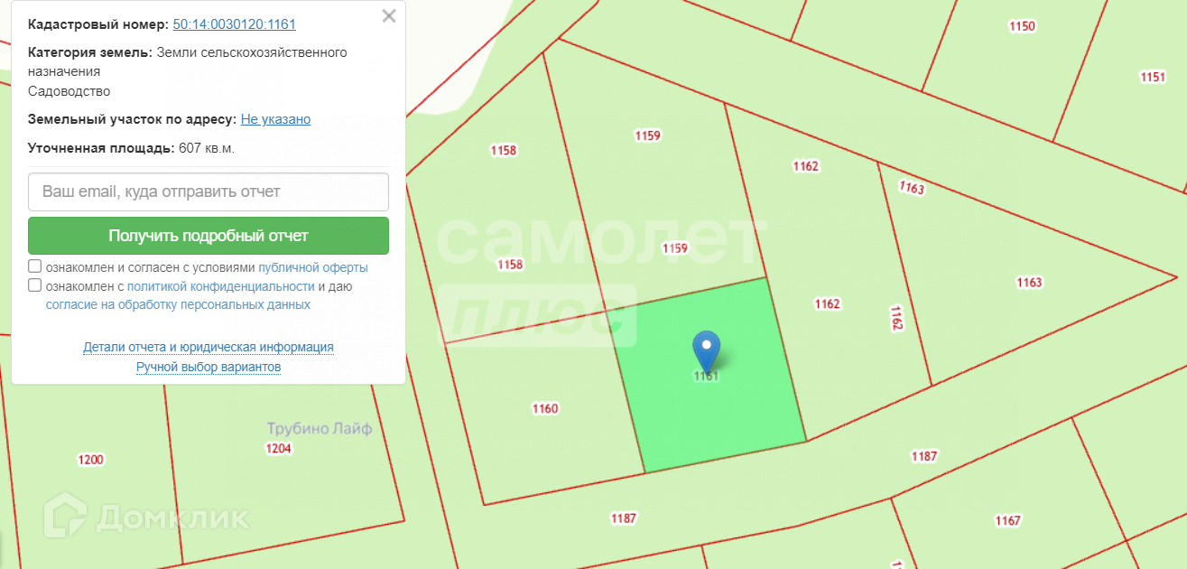1187x569 pixels.
Task: Open 'Детали отчета и юридическая информация'
Action: [x=209, y=347]
